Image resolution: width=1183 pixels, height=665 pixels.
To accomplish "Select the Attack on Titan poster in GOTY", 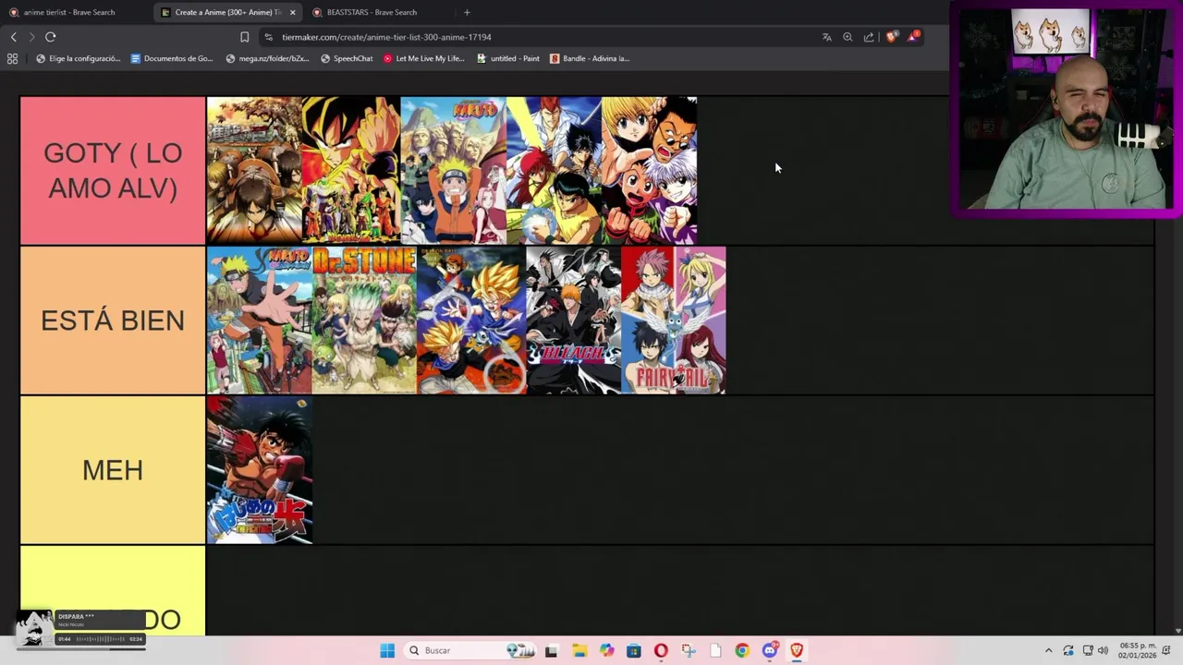I will (x=254, y=171).
